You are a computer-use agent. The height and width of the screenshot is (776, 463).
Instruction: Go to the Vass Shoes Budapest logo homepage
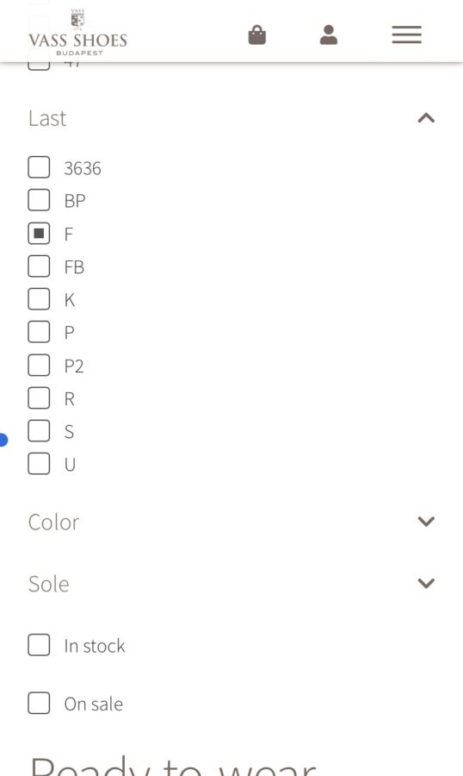[78, 33]
